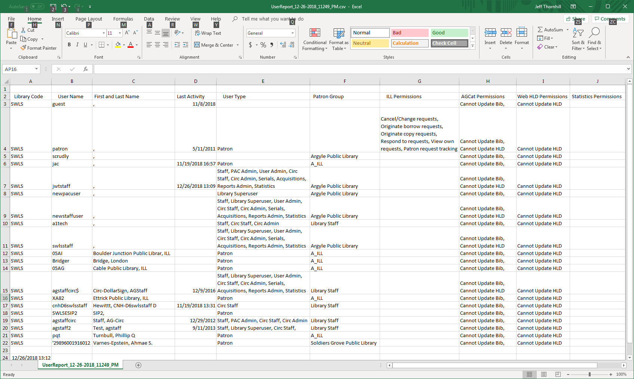Increase font size icon
The width and height of the screenshot is (634, 379).
pyautogui.click(x=127, y=33)
